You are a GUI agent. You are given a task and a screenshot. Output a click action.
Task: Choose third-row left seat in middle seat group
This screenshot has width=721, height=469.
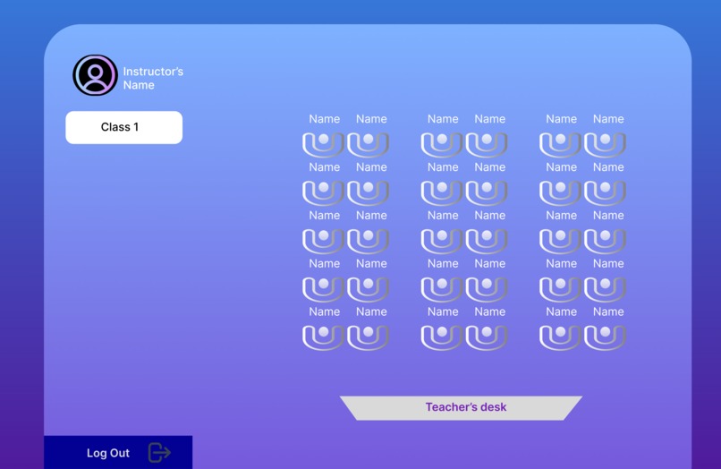(441, 241)
